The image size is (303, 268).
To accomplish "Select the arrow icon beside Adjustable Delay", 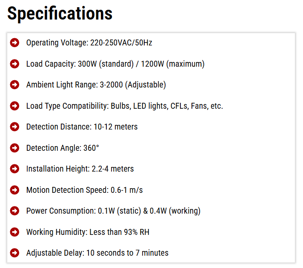I will point(14,253).
